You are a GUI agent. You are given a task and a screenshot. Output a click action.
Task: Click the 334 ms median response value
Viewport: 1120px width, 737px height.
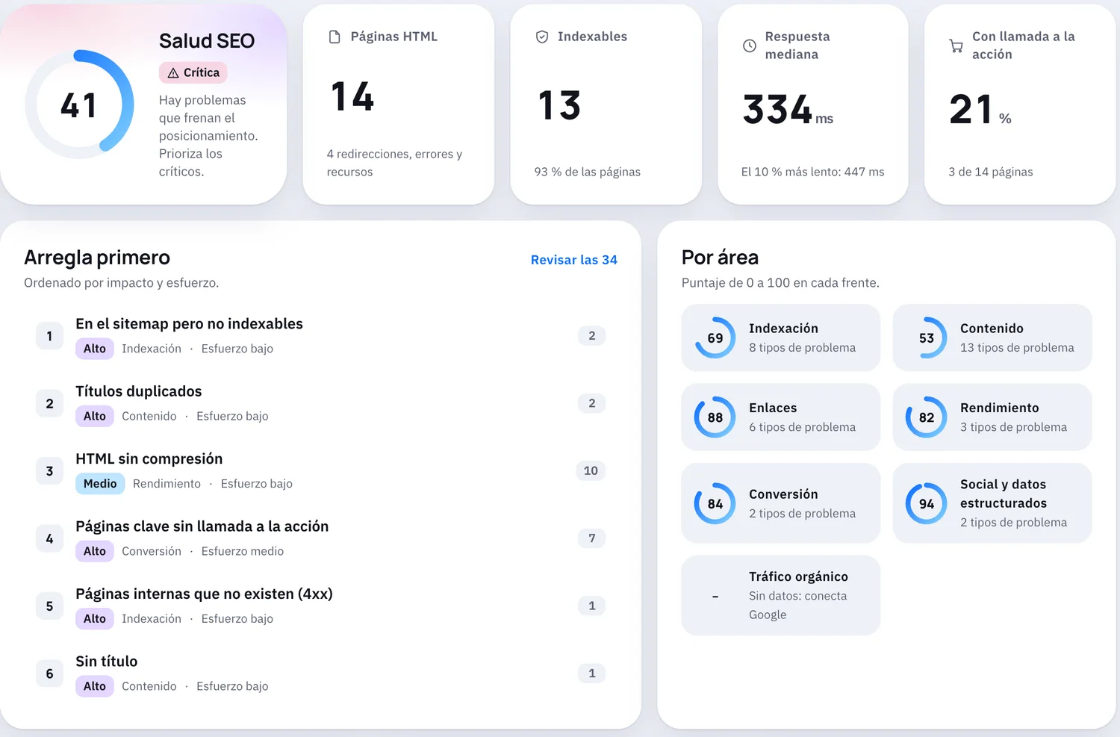788,110
